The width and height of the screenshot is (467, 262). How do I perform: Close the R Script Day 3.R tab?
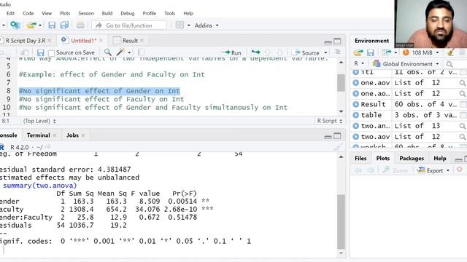click(50, 41)
